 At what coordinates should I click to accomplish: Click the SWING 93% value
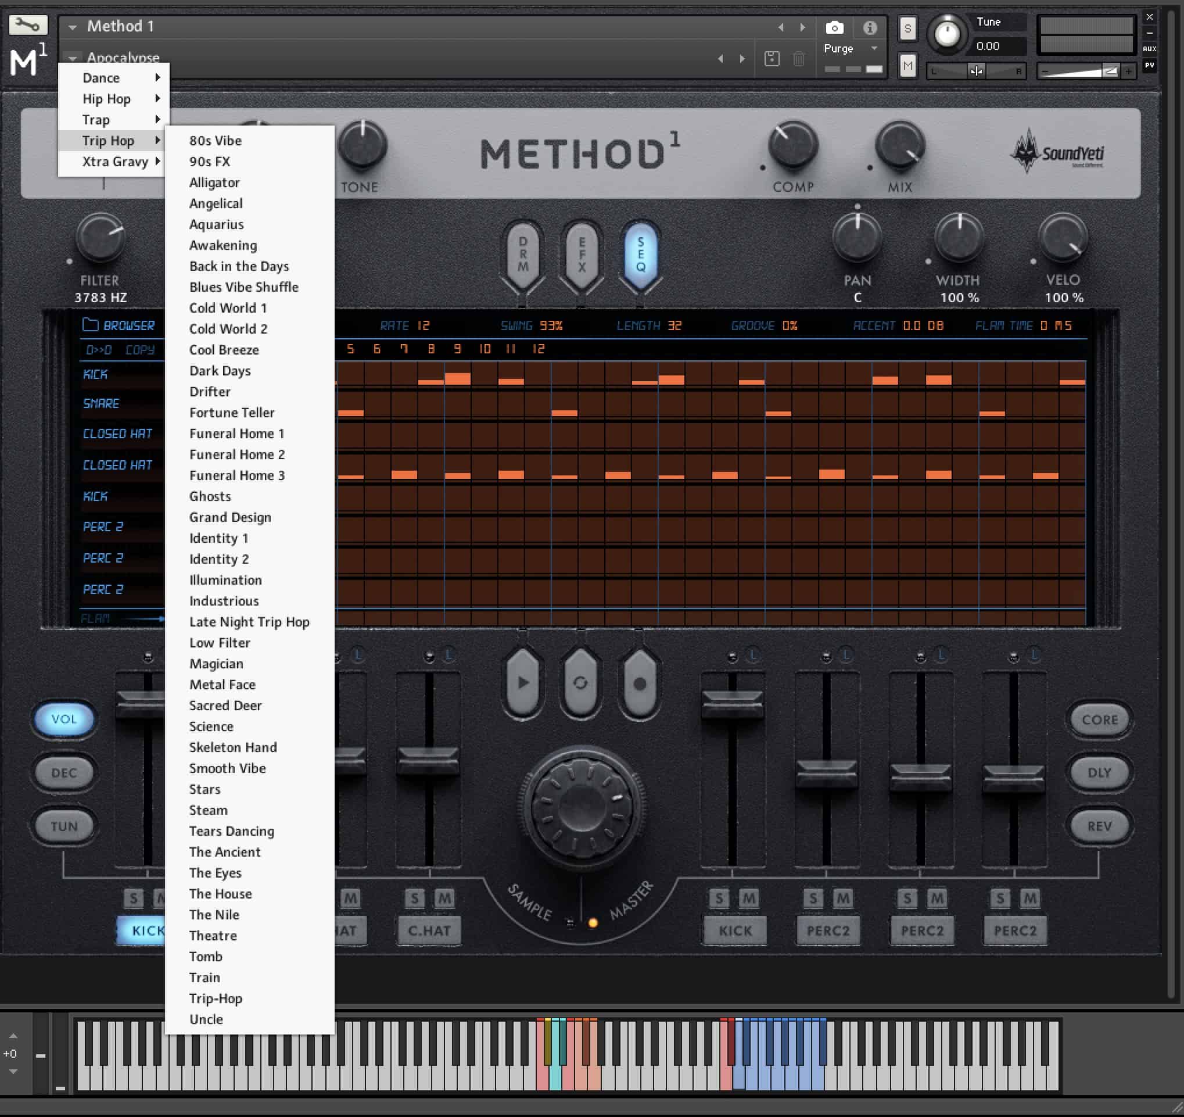click(x=550, y=325)
